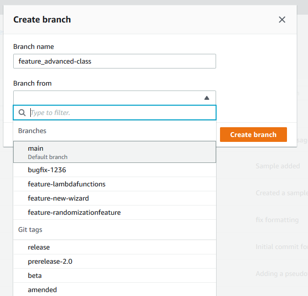The height and width of the screenshot is (296, 308).
Task: Choose the beta git tag
Action: 114,275
